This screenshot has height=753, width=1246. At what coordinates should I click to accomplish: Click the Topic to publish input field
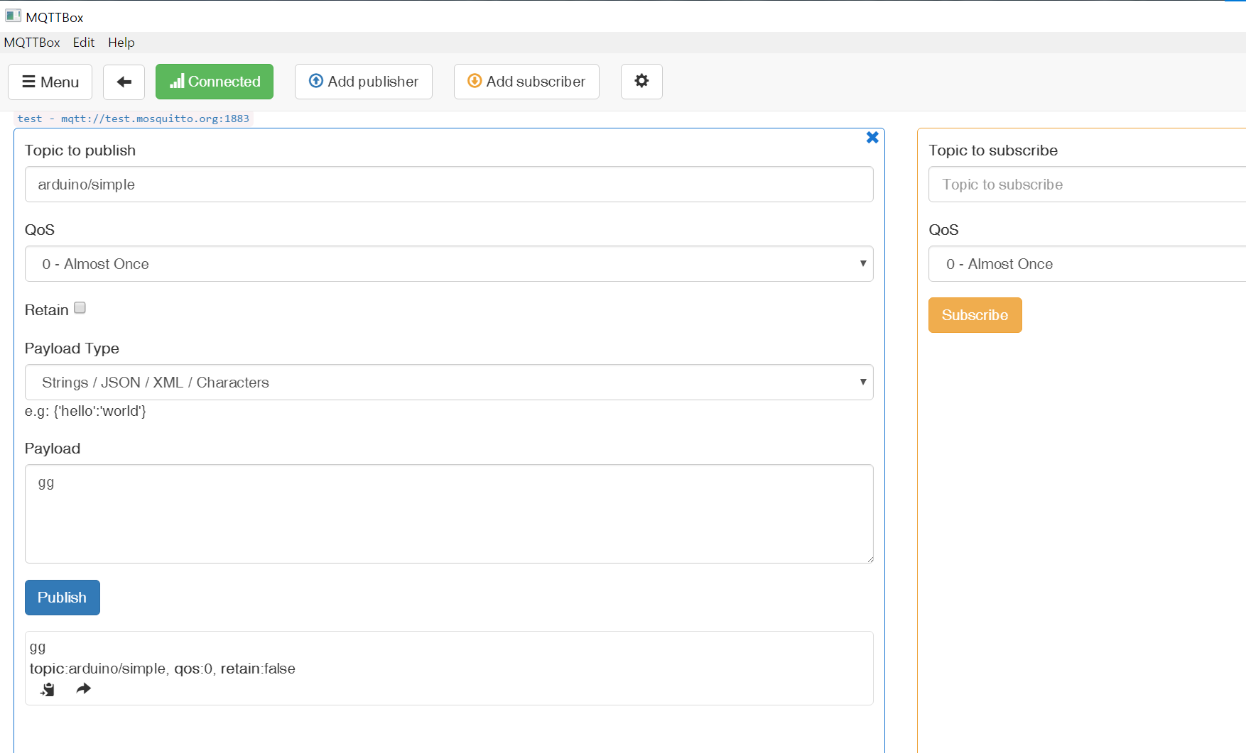tap(449, 185)
